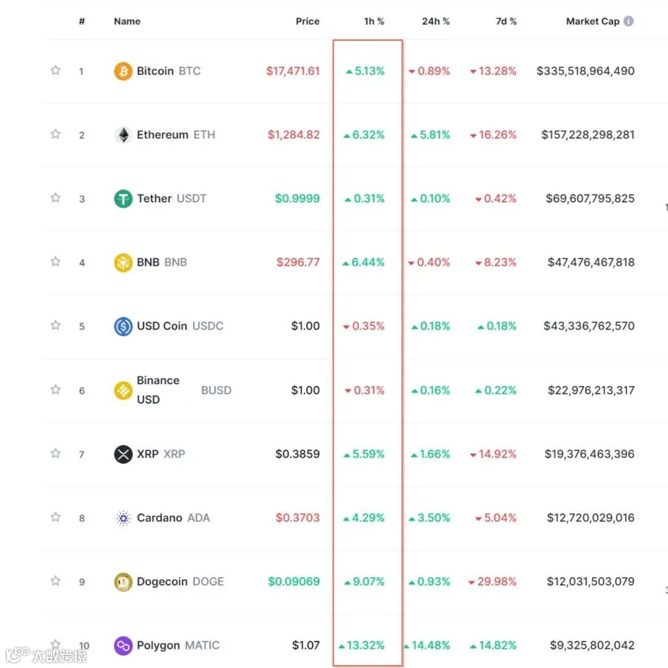Click the BNB coin logo icon
The width and height of the screenshot is (668, 668).
pyautogui.click(x=123, y=262)
